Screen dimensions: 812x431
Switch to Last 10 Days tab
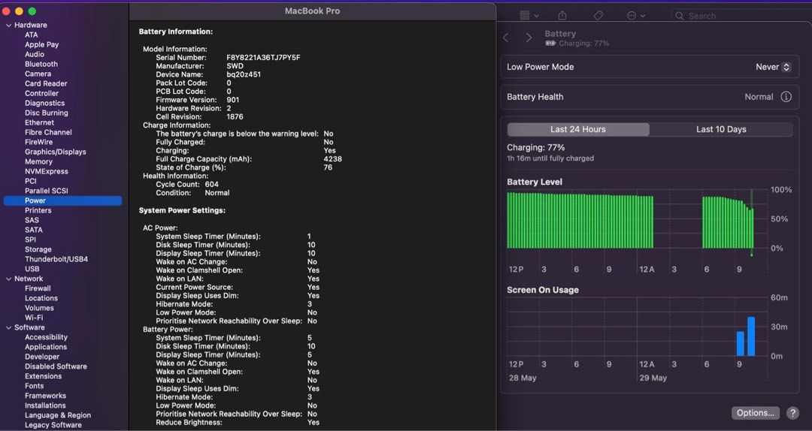pos(721,129)
